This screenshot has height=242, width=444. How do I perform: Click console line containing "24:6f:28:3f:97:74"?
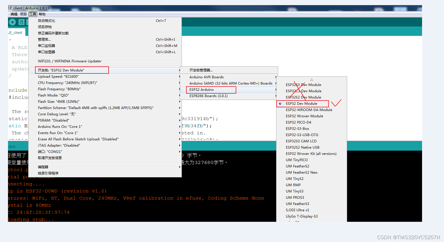tap(39, 212)
